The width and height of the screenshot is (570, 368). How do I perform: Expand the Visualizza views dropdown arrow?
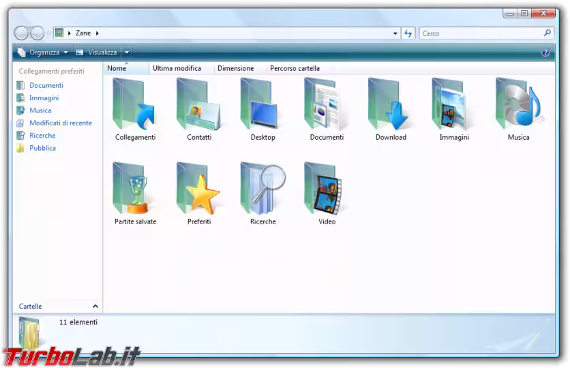click(127, 52)
